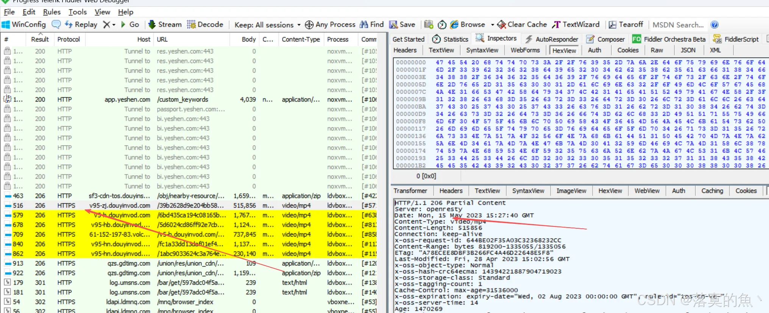Open the Find sessions binoculars tool
Image resolution: width=769 pixels, height=313 pixels.
pos(371,25)
